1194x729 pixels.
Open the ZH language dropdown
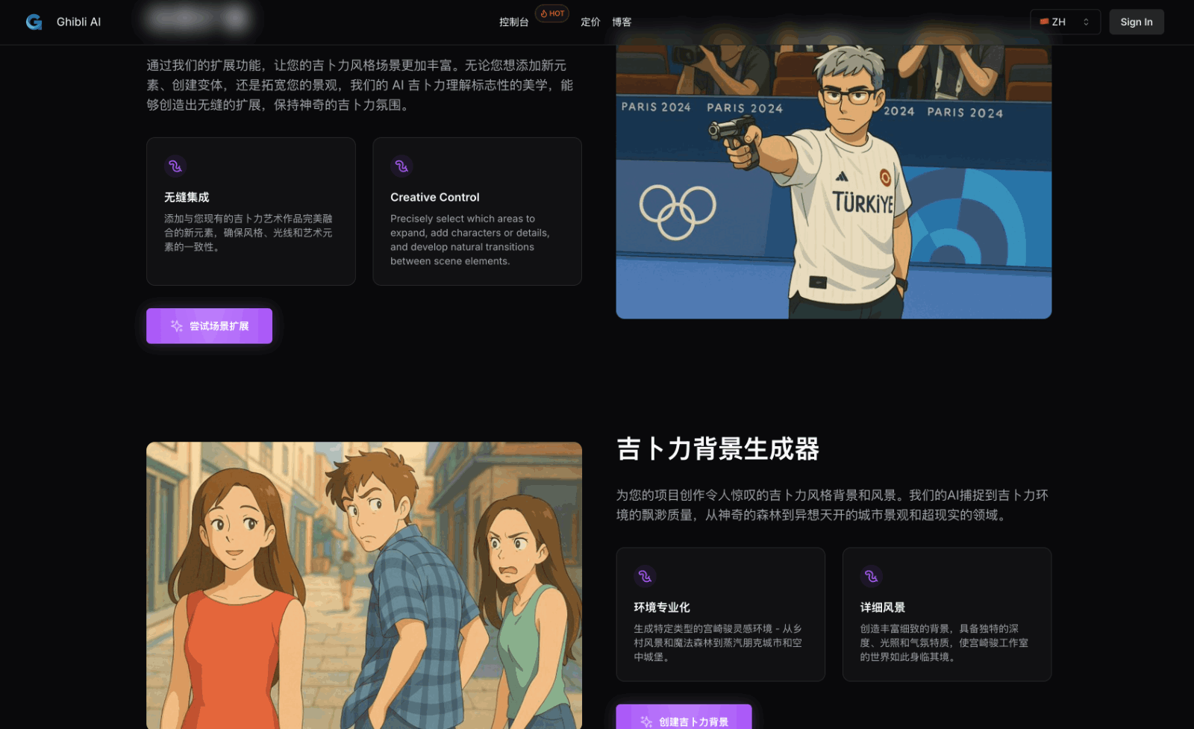(x=1065, y=22)
